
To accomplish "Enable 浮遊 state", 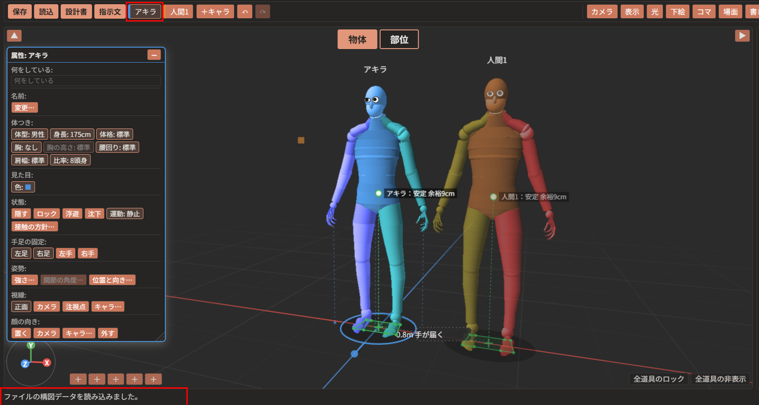I will point(72,214).
